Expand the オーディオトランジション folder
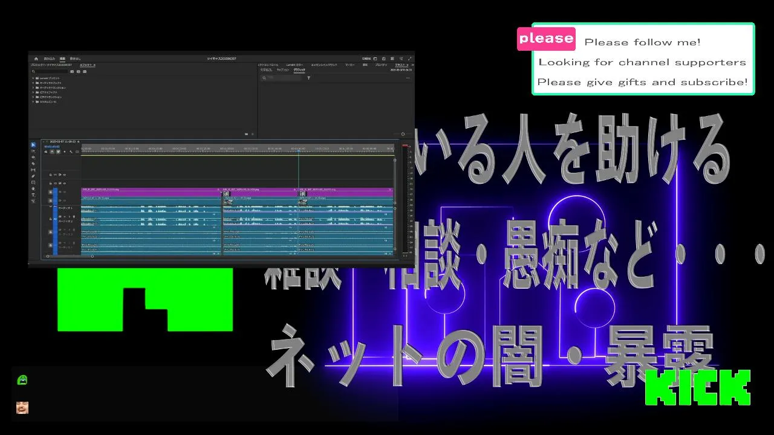Screen dimensions: 774x435 click(x=33, y=88)
